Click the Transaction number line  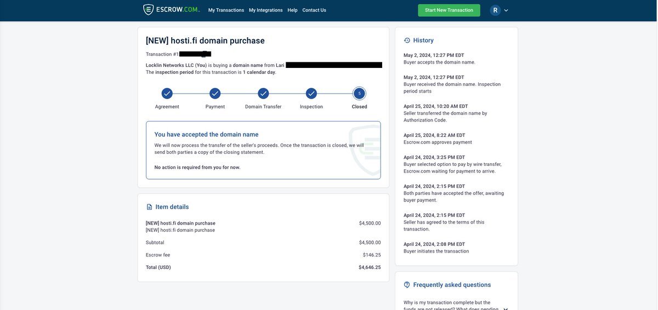[178, 54]
